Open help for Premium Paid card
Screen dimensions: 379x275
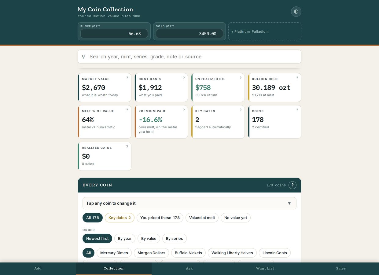[184, 110]
